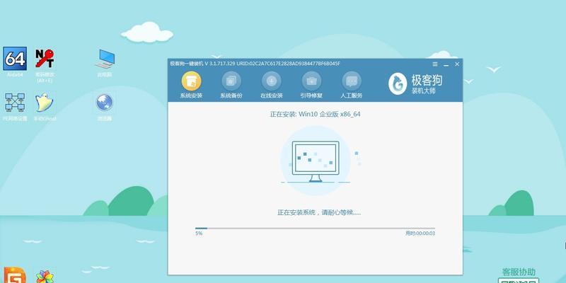Open the orange DiskGenius desktop icon

pos(15,275)
